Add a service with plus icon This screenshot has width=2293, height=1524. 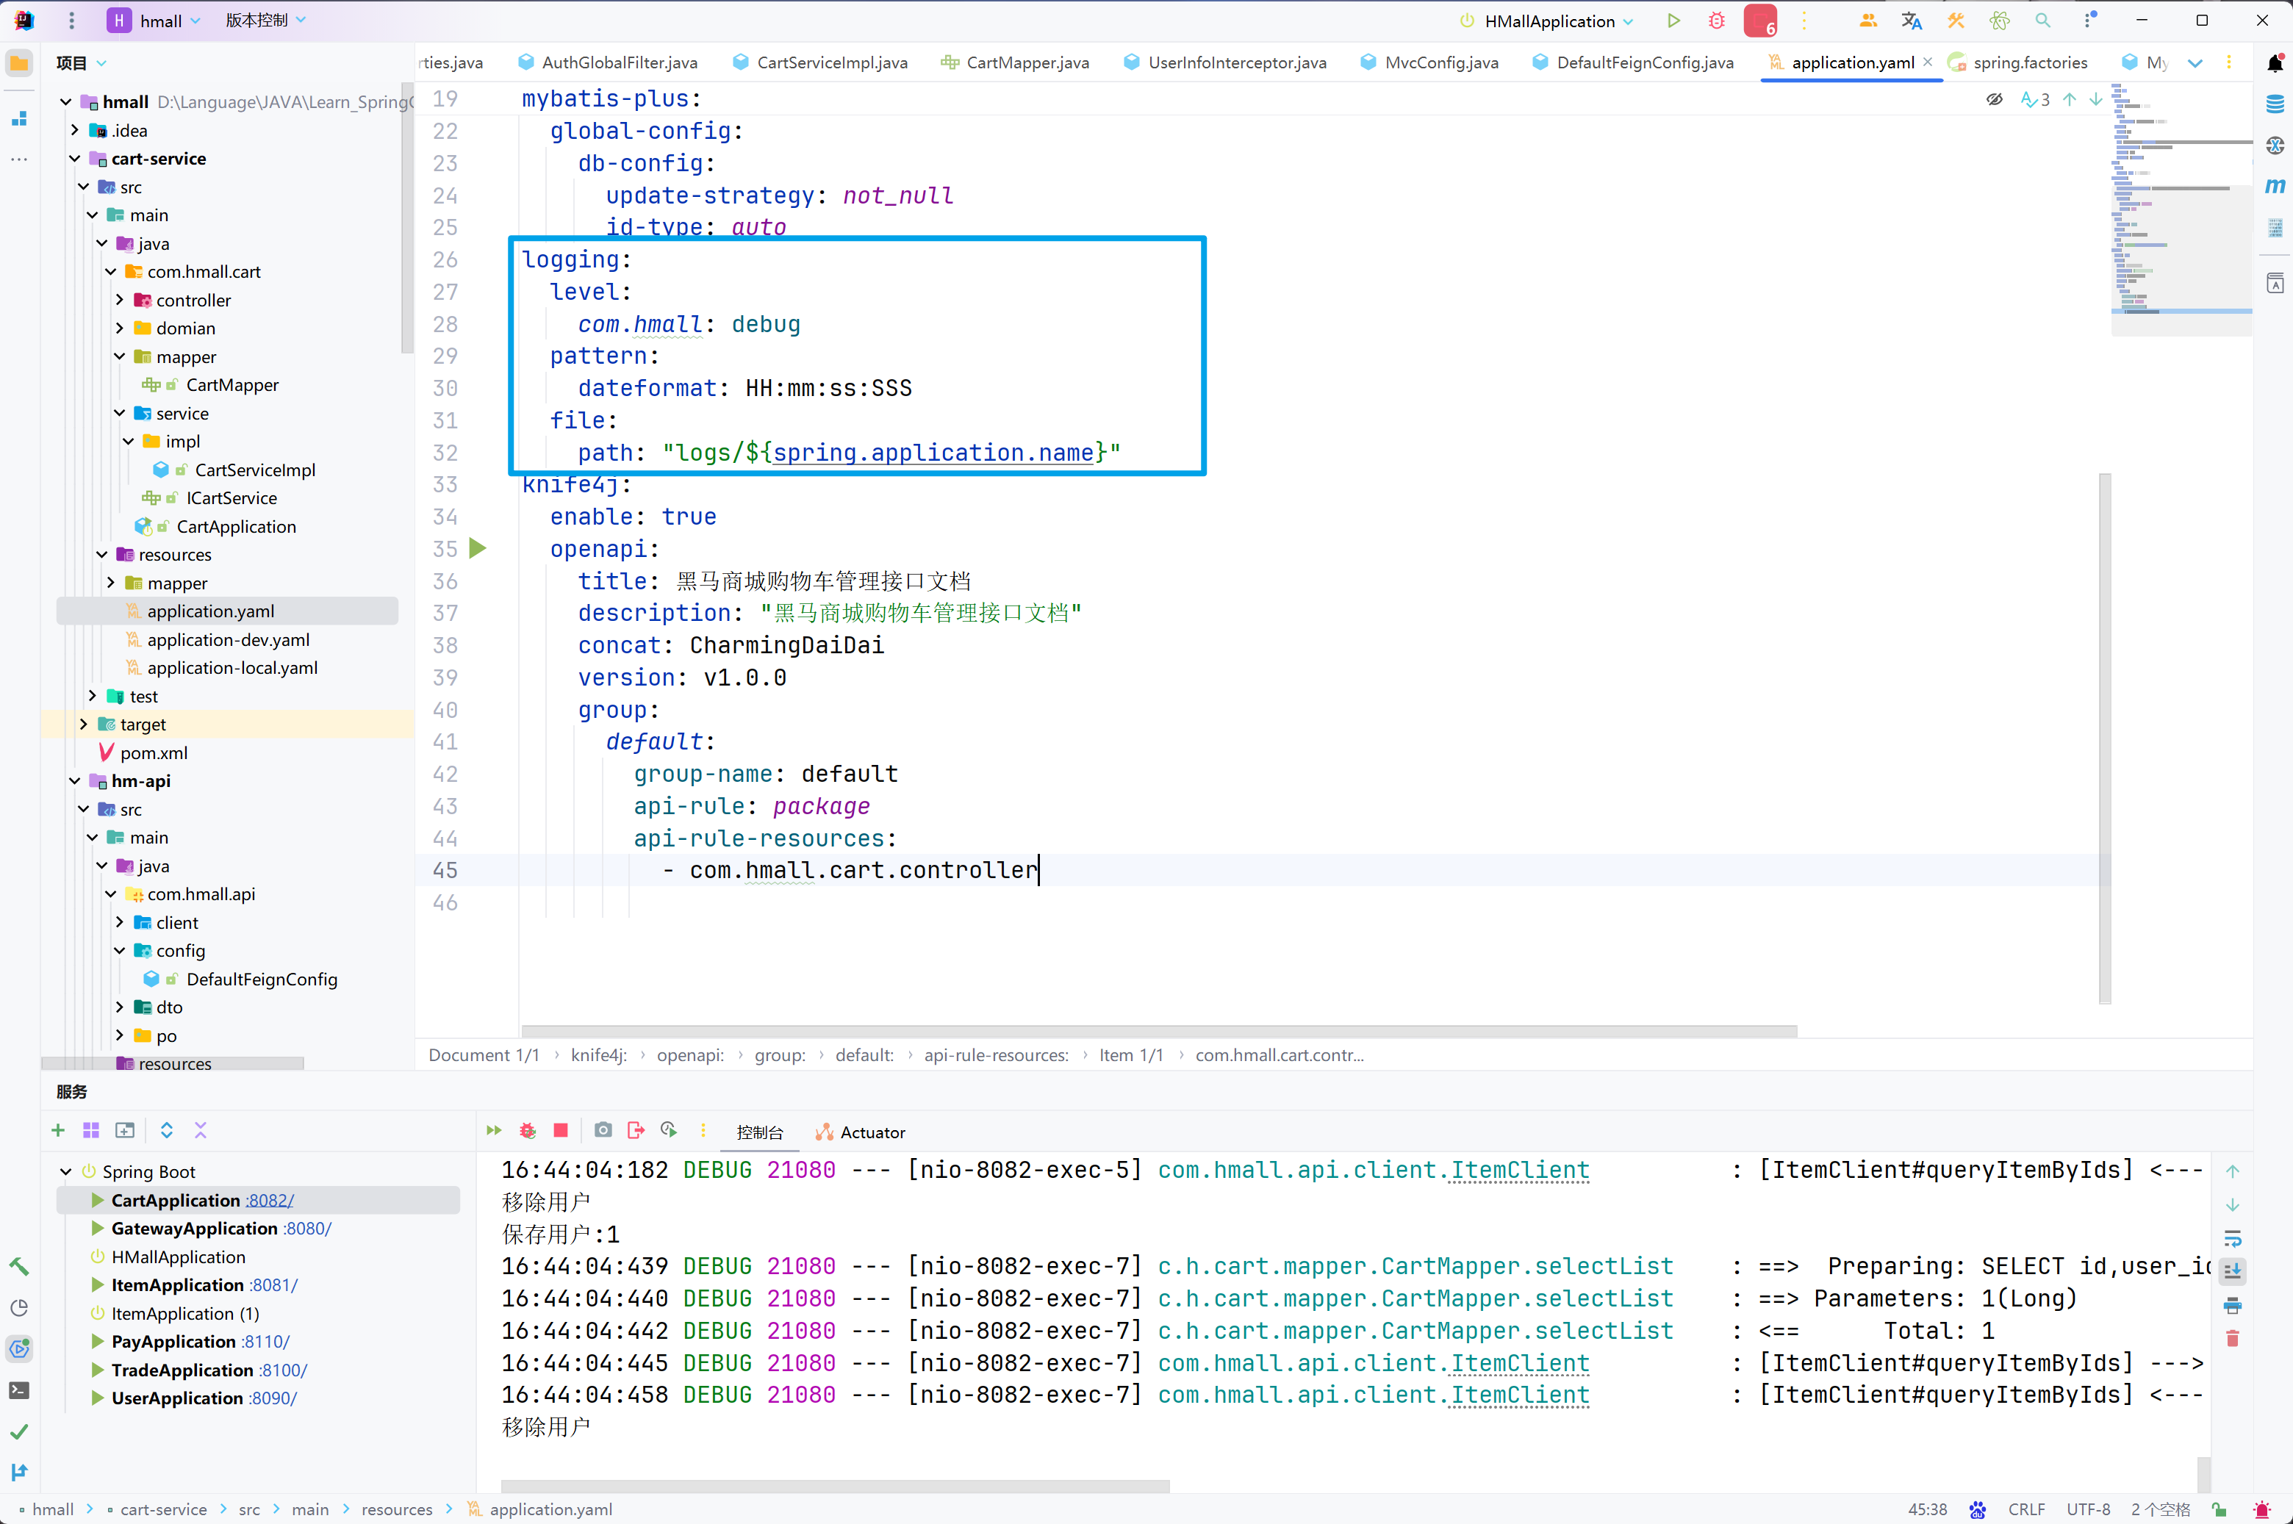coord(58,1130)
